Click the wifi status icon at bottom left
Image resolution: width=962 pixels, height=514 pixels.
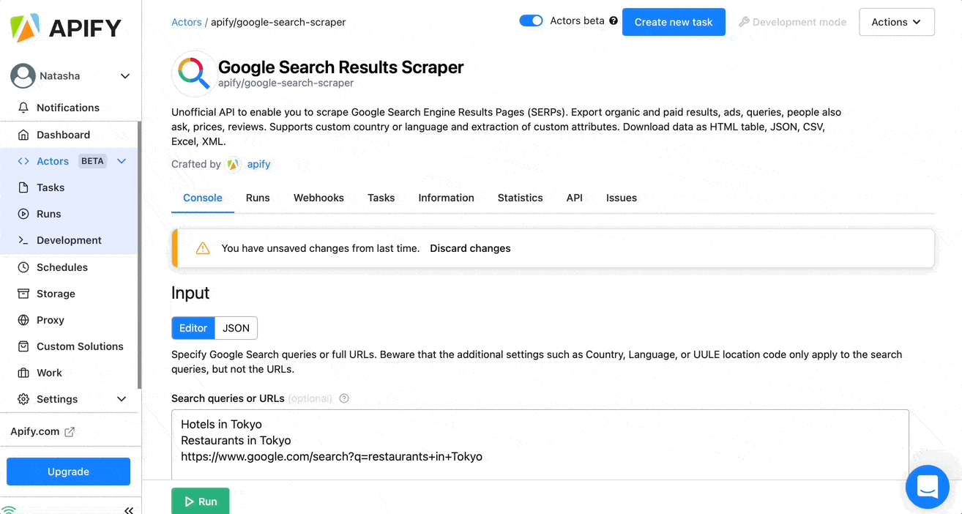(x=9, y=510)
